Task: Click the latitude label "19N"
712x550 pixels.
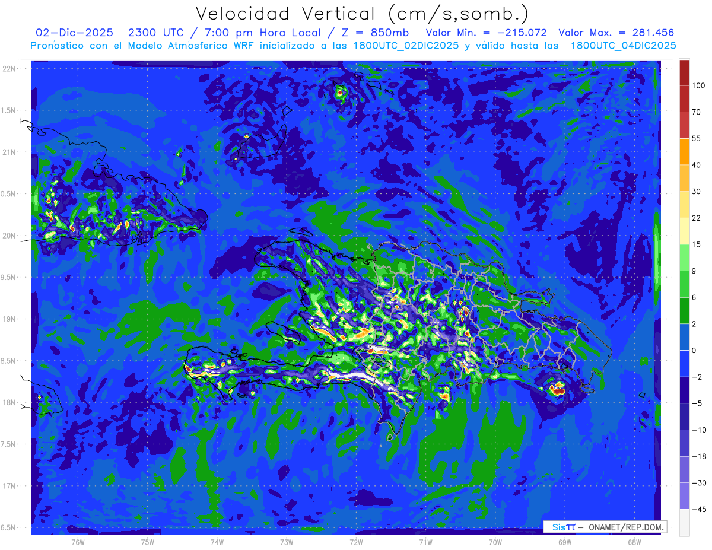Action: pos(9,319)
